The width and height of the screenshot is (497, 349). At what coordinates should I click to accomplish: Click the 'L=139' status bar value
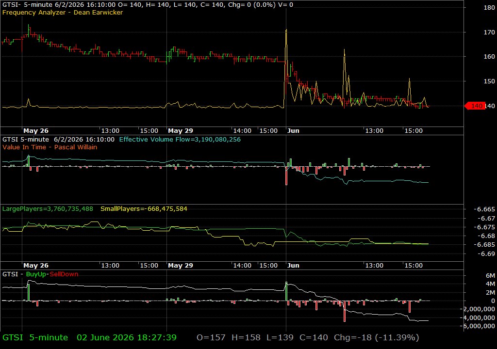[280, 337]
